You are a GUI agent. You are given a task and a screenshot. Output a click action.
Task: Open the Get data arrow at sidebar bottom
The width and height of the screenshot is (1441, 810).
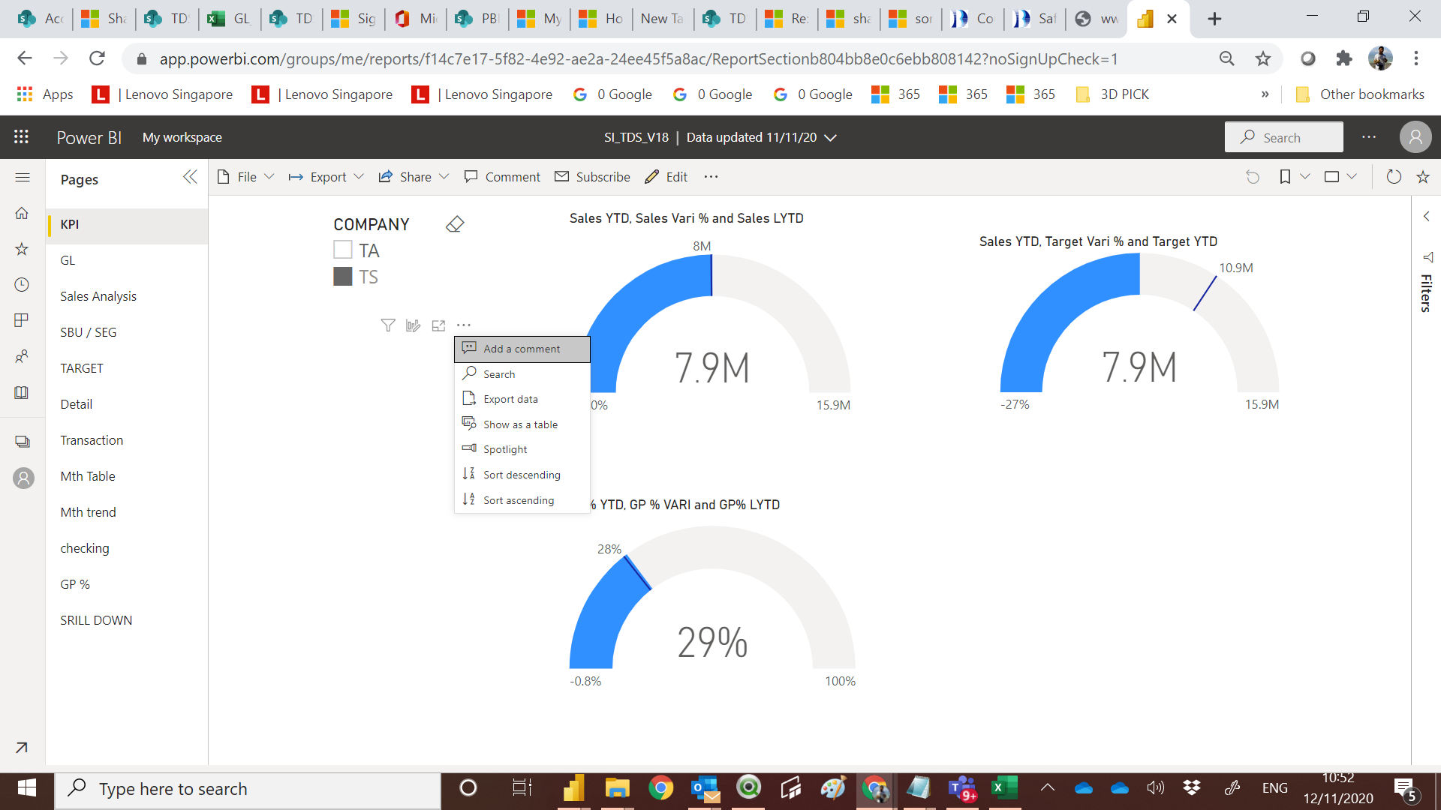[x=22, y=747]
